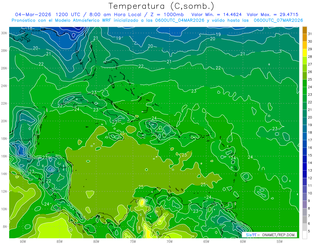Pick the yellow swatch between 28 and 29

point(305,53)
